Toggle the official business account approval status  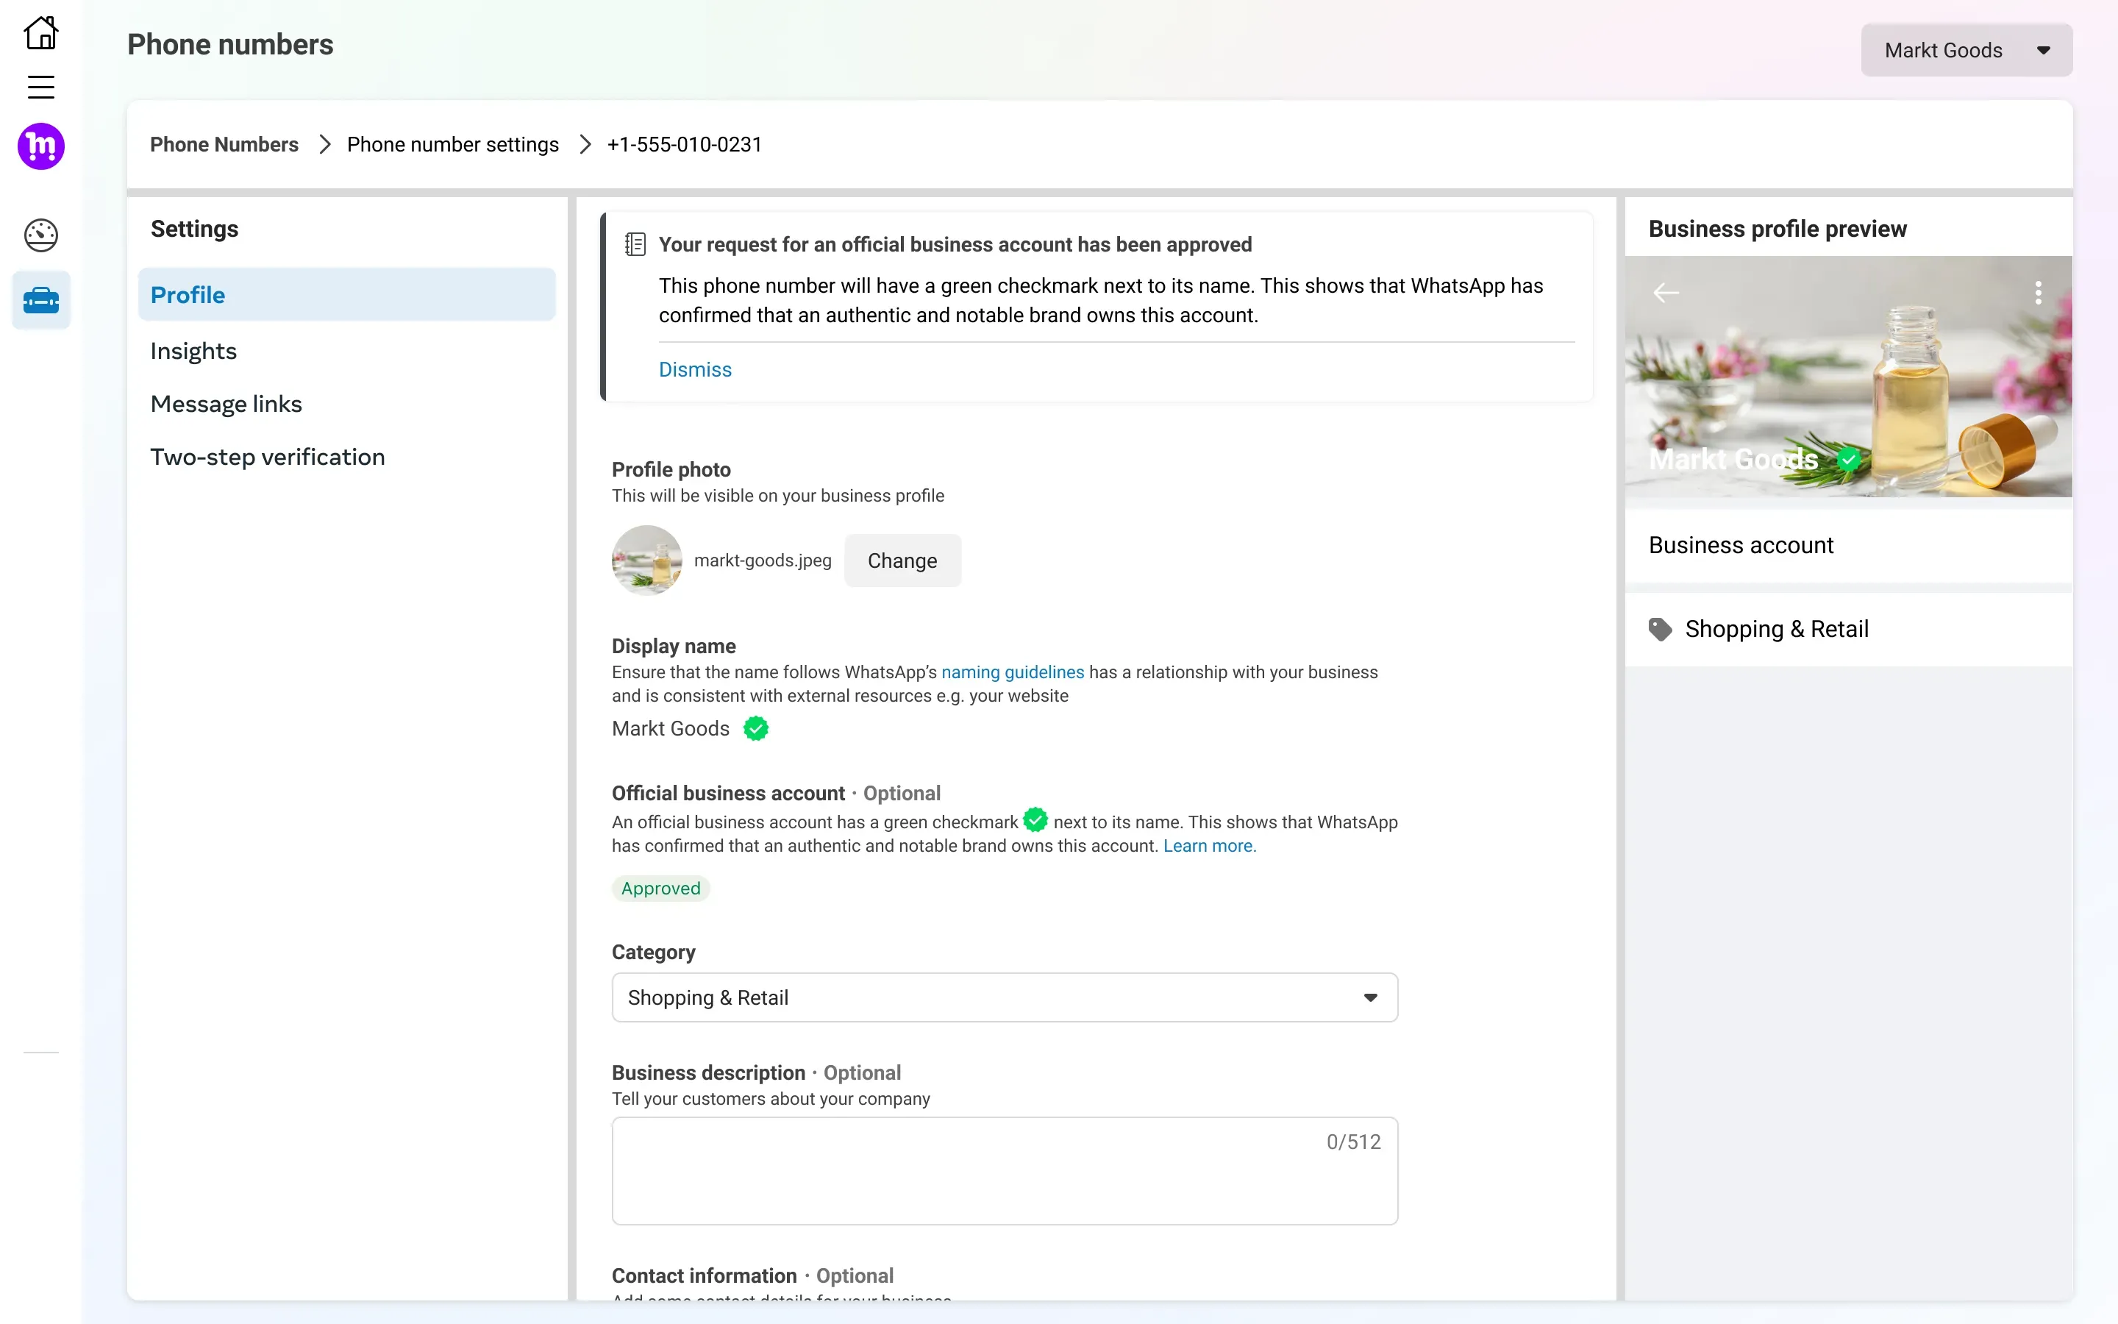(660, 888)
